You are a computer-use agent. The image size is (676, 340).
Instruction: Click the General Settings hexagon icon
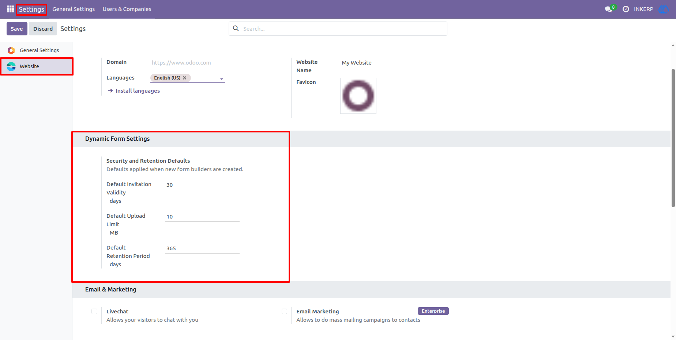[11, 50]
